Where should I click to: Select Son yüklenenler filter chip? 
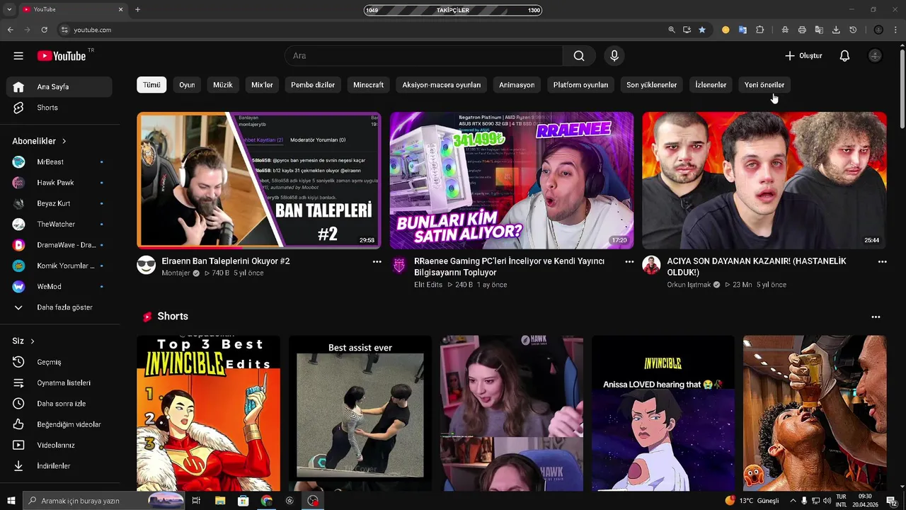click(x=651, y=85)
